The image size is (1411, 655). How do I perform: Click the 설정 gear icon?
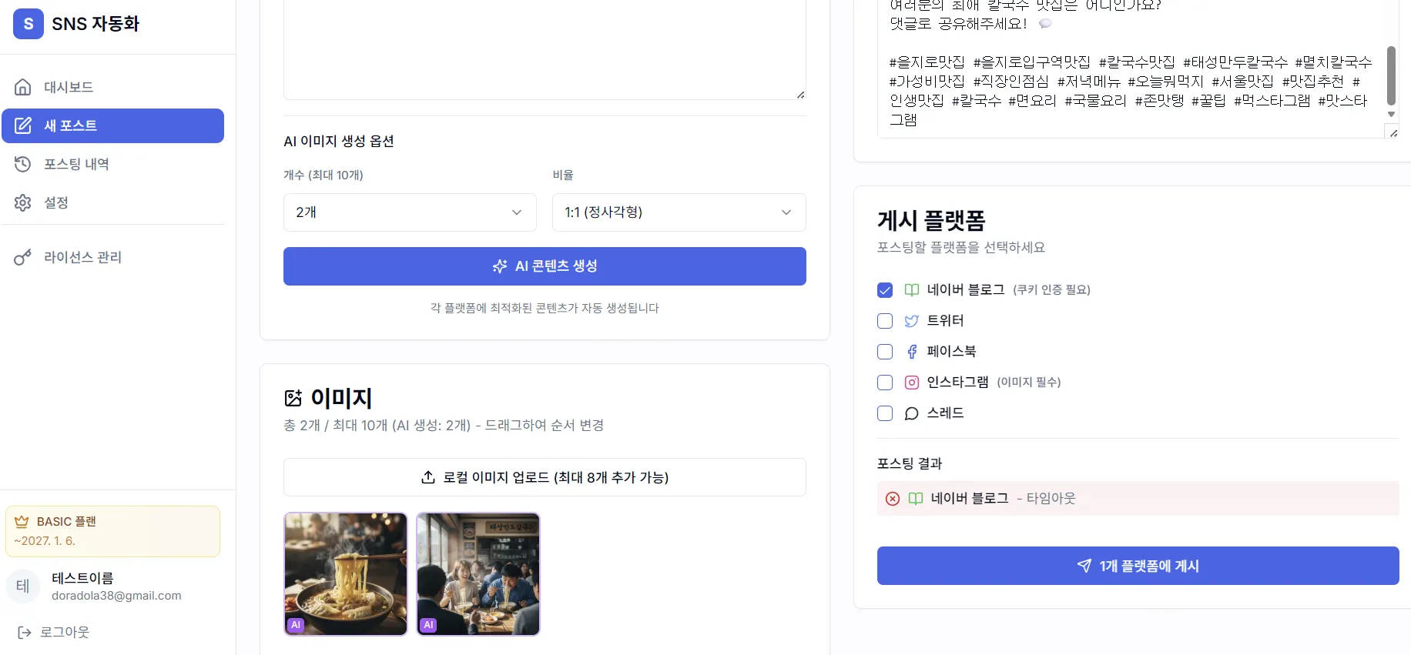pyautogui.click(x=23, y=202)
